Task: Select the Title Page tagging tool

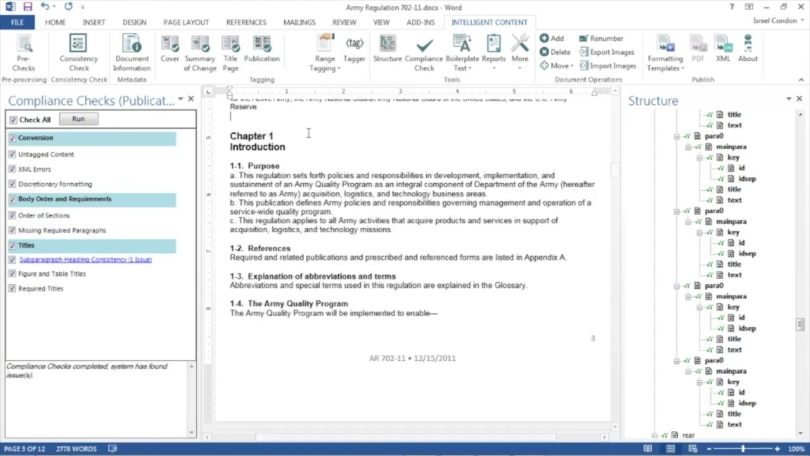Action: coord(230,54)
